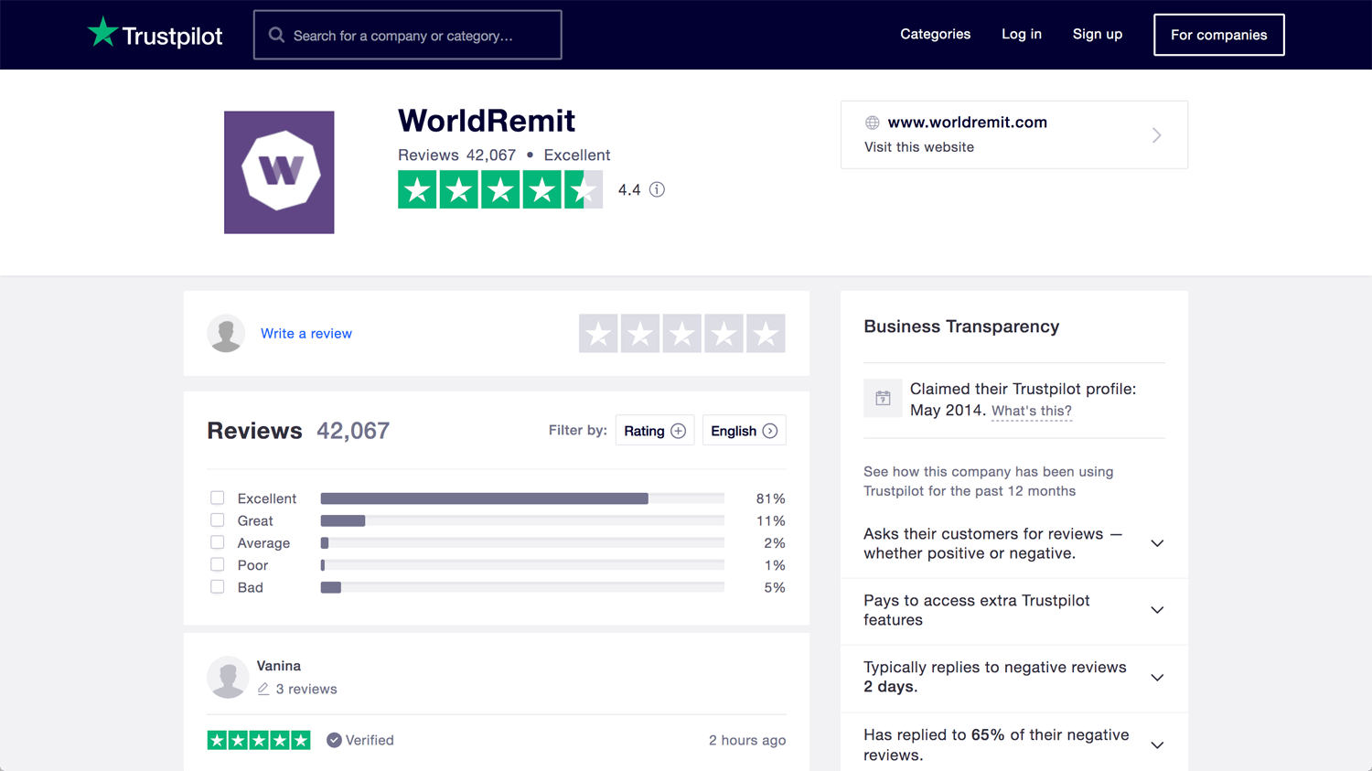Viewport: 1372px width, 771px height.
Task: Open the English language filter dropdown
Action: click(744, 431)
